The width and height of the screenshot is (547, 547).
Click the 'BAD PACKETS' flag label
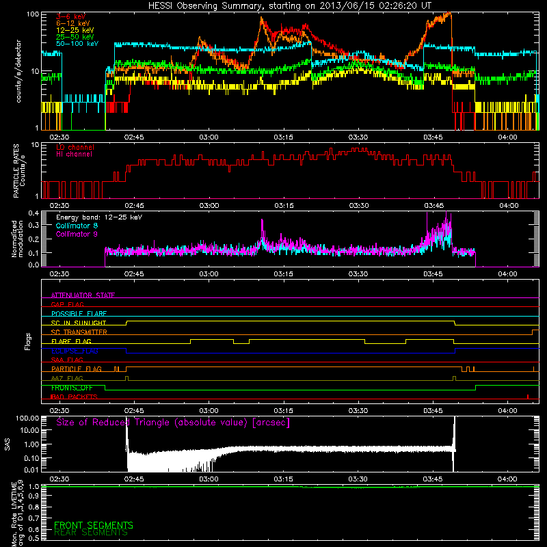click(x=74, y=397)
